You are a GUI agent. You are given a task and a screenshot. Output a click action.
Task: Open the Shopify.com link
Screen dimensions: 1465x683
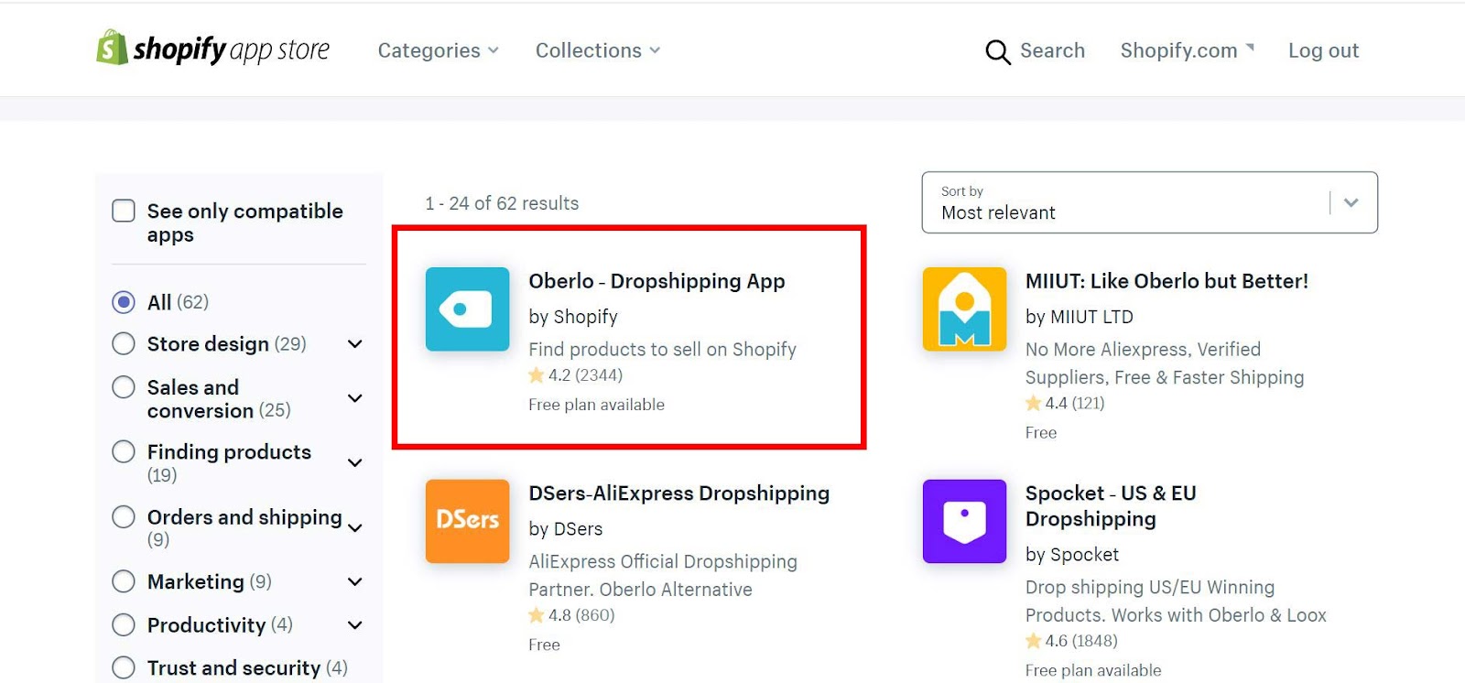click(1187, 50)
